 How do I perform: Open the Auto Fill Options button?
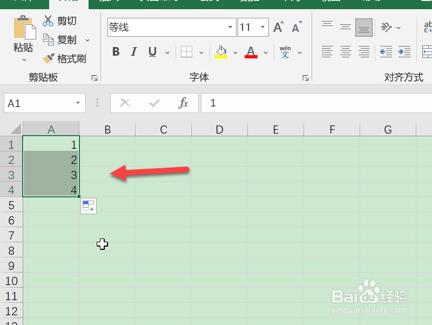[89, 206]
